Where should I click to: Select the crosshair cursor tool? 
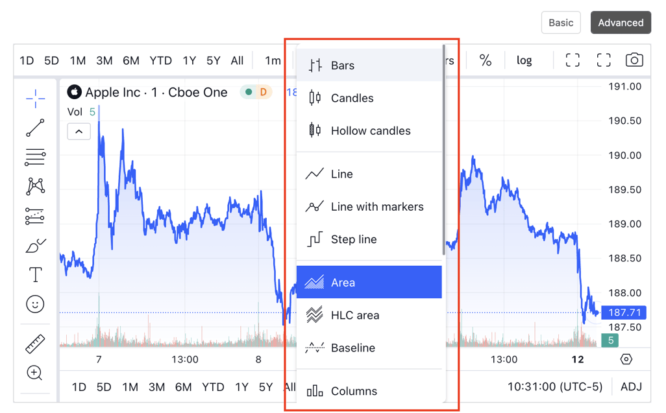click(35, 97)
